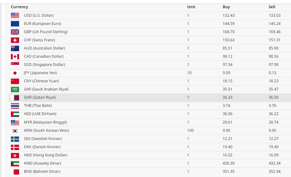Click the Canadian maple leaf flag

[15, 56]
